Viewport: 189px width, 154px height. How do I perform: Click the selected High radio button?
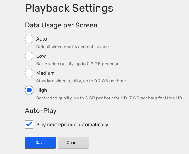click(x=29, y=90)
